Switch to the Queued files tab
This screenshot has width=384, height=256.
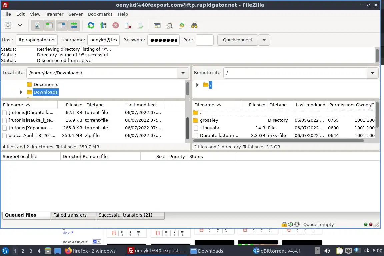[26, 215]
